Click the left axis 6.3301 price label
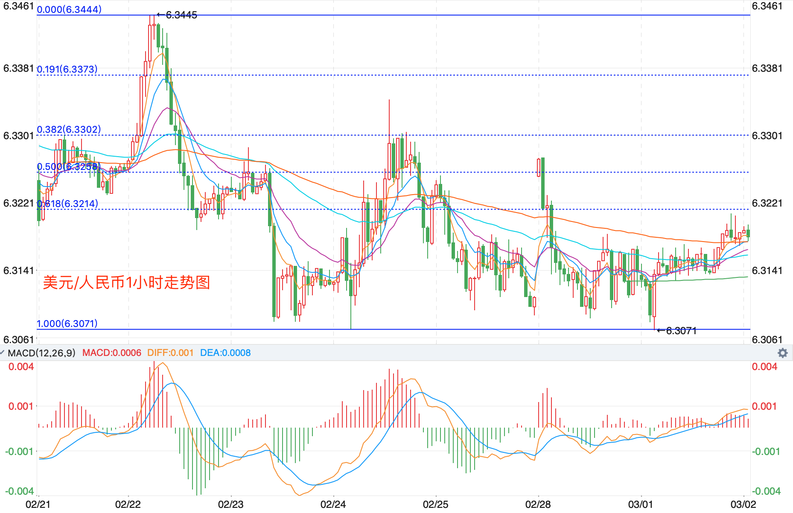 (18, 136)
